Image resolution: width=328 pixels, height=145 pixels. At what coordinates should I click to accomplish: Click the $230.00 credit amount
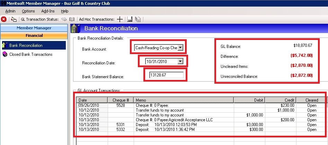click(x=287, y=105)
